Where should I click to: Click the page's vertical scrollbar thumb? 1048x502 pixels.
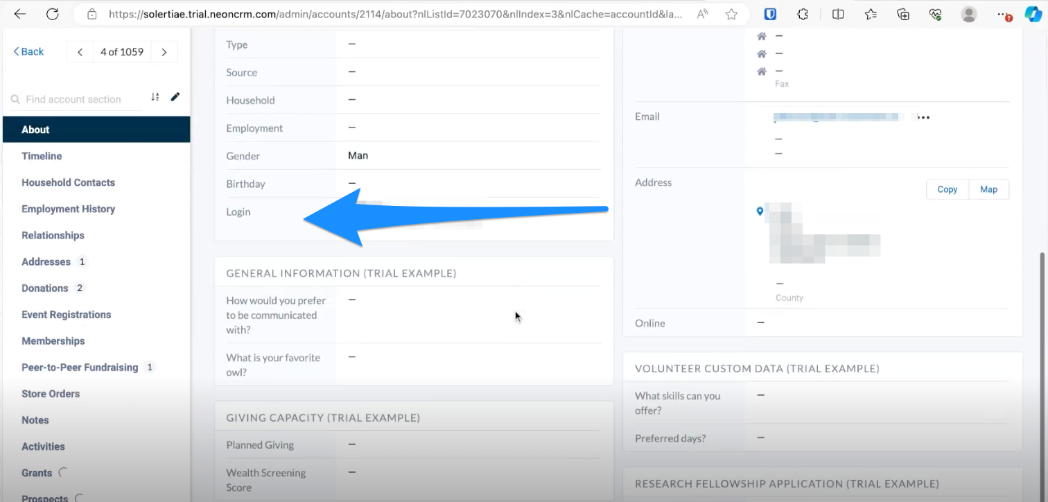[1044, 376]
